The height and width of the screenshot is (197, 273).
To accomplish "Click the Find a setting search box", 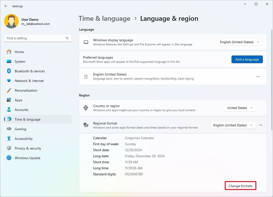I will (38, 38).
